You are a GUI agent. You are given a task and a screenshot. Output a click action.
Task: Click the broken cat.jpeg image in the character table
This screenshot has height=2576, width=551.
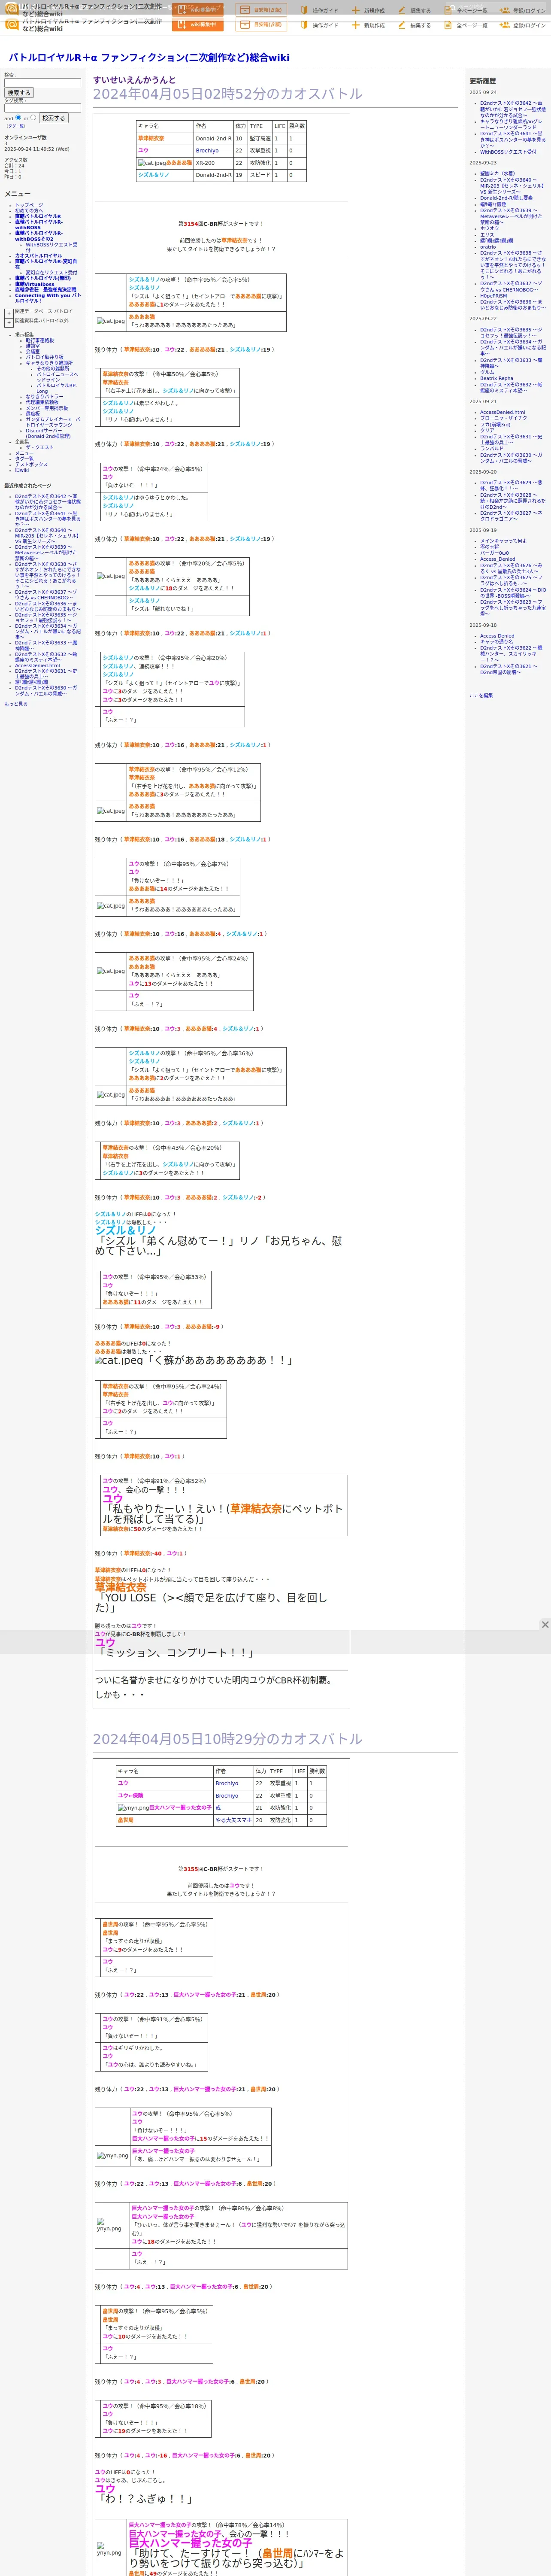[152, 163]
